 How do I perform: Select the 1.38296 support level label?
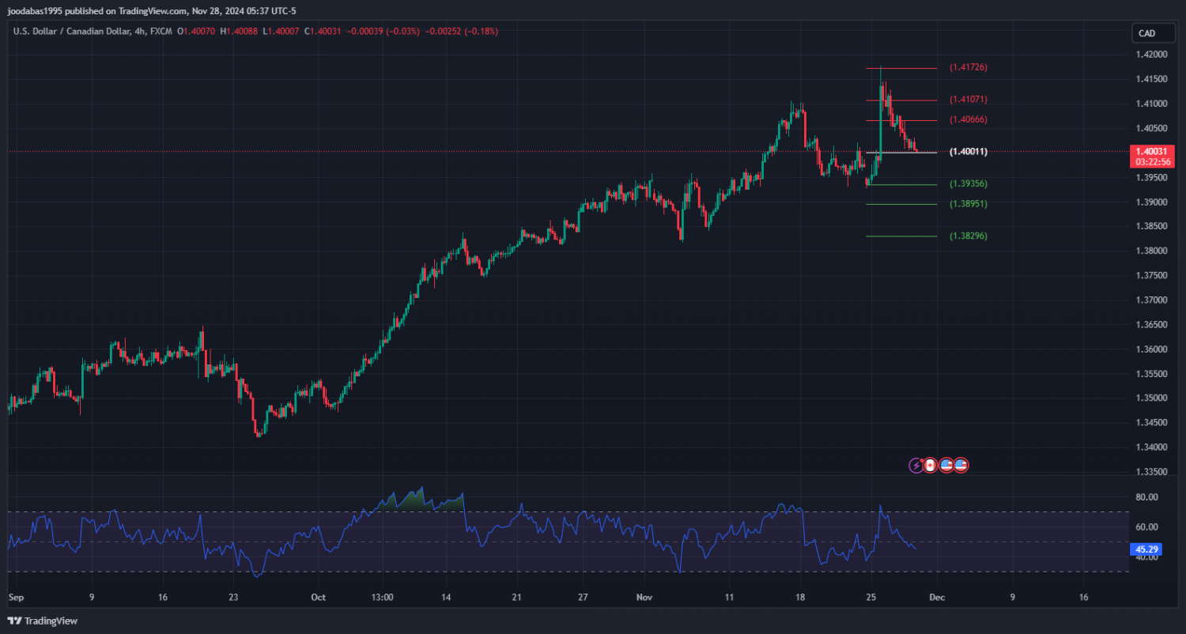[x=969, y=236]
